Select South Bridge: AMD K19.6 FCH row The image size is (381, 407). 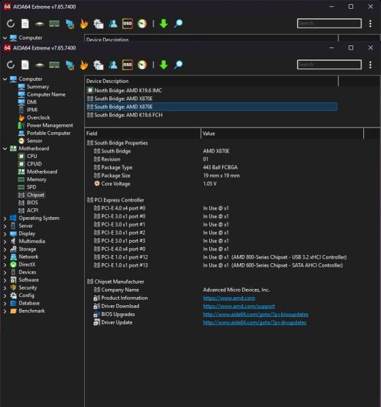pyautogui.click(x=212, y=115)
